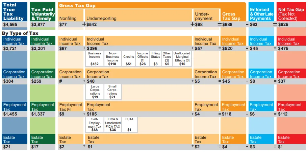The height and width of the screenshot is (152, 308).
Task: Click the By Type of Tax heading
Action: 20,33
